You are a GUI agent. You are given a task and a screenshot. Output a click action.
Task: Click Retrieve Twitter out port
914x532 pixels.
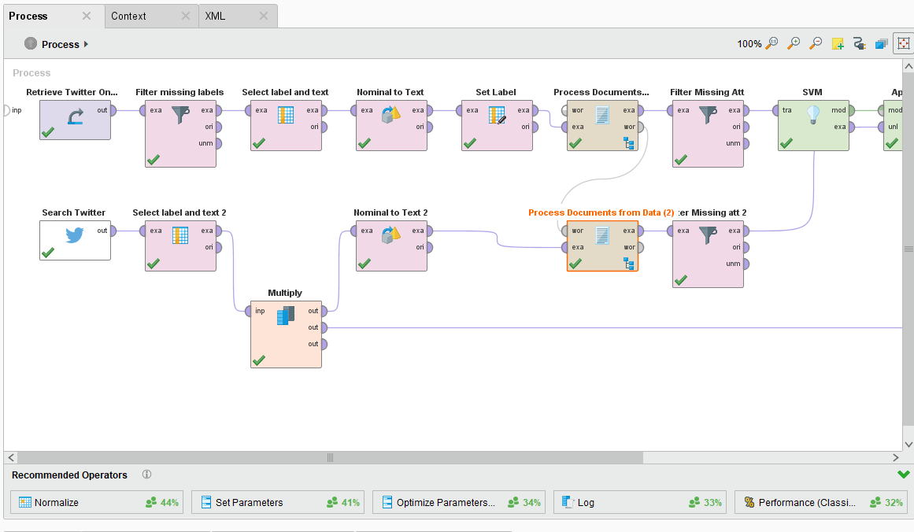(x=113, y=110)
